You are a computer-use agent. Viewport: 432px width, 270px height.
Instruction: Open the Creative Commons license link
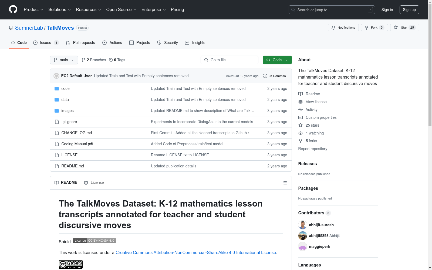tap(196, 252)
